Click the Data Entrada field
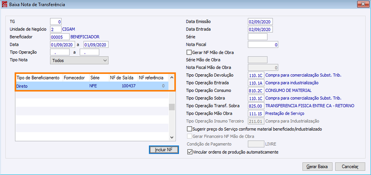This screenshot has height=175, width=371. 261,29
